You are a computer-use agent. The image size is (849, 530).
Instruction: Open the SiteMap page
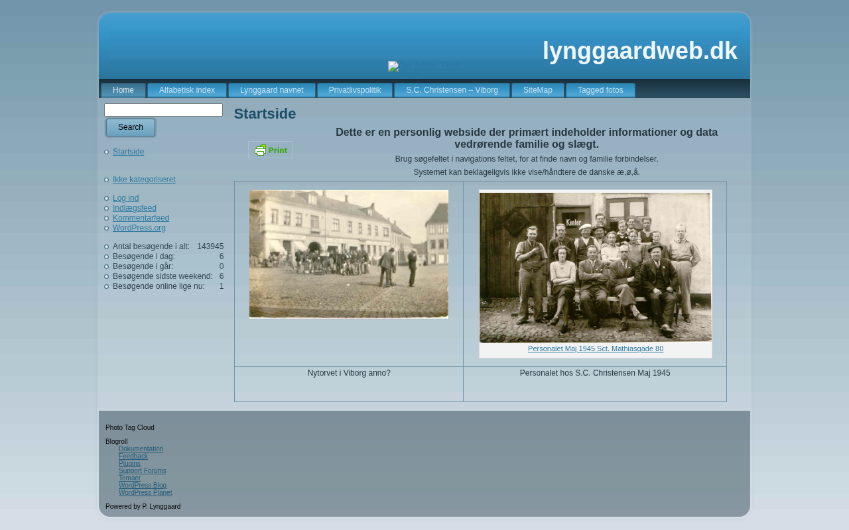point(537,90)
